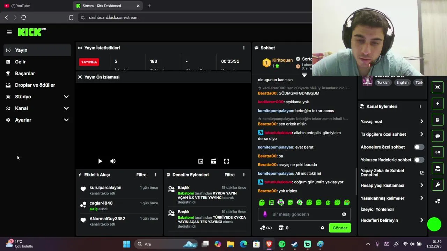This screenshot has width=447, height=251.
Task: Insert the last green emote in row
Action: click(x=347, y=202)
